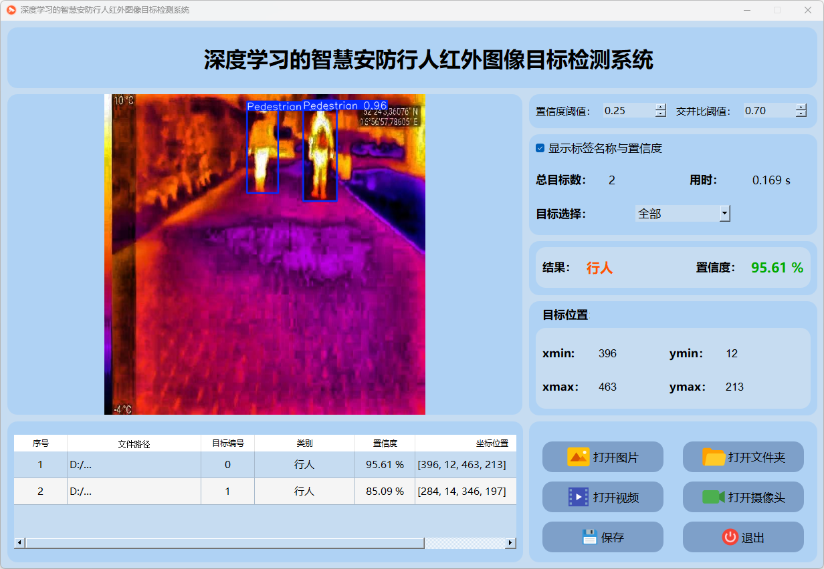Click the red power icon for 退出
Image resolution: width=824 pixels, height=569 pixels.
730,537
